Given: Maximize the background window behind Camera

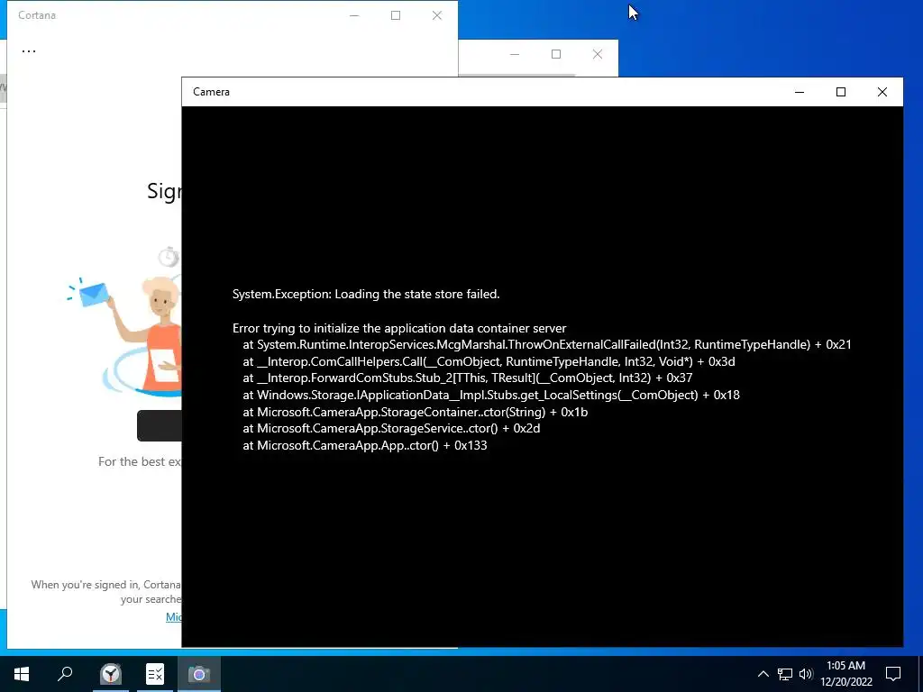Looking at the screenshot, I should pyautogui.click(x=556, y=54).
